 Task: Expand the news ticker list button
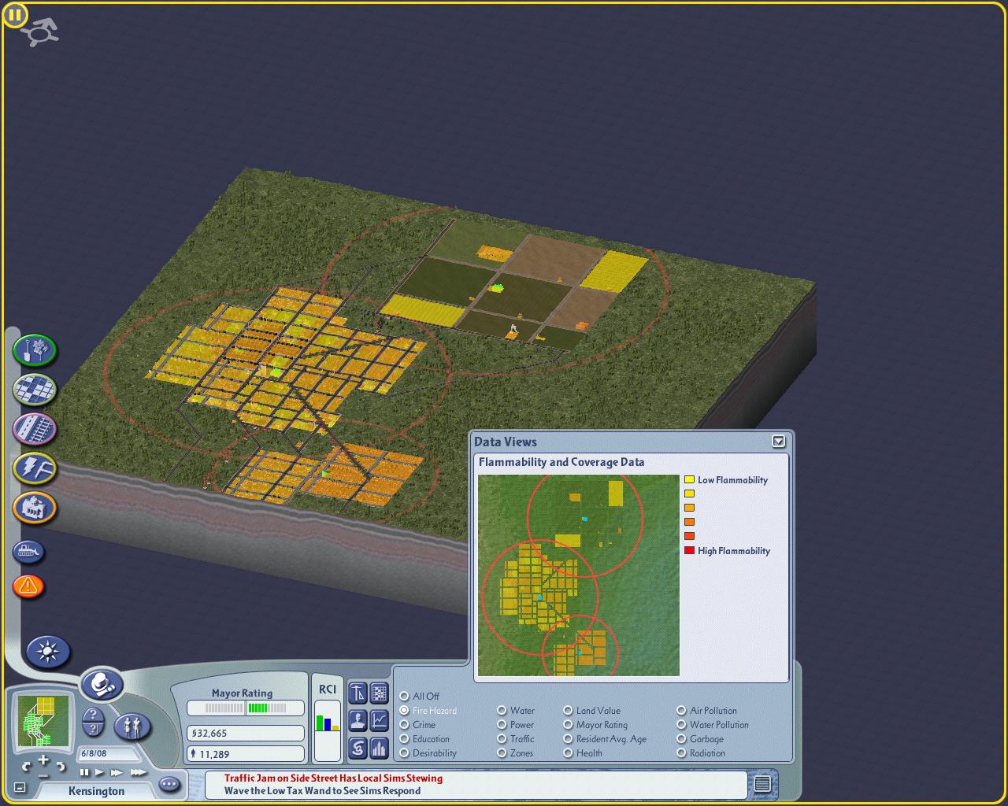click(762, 784)
